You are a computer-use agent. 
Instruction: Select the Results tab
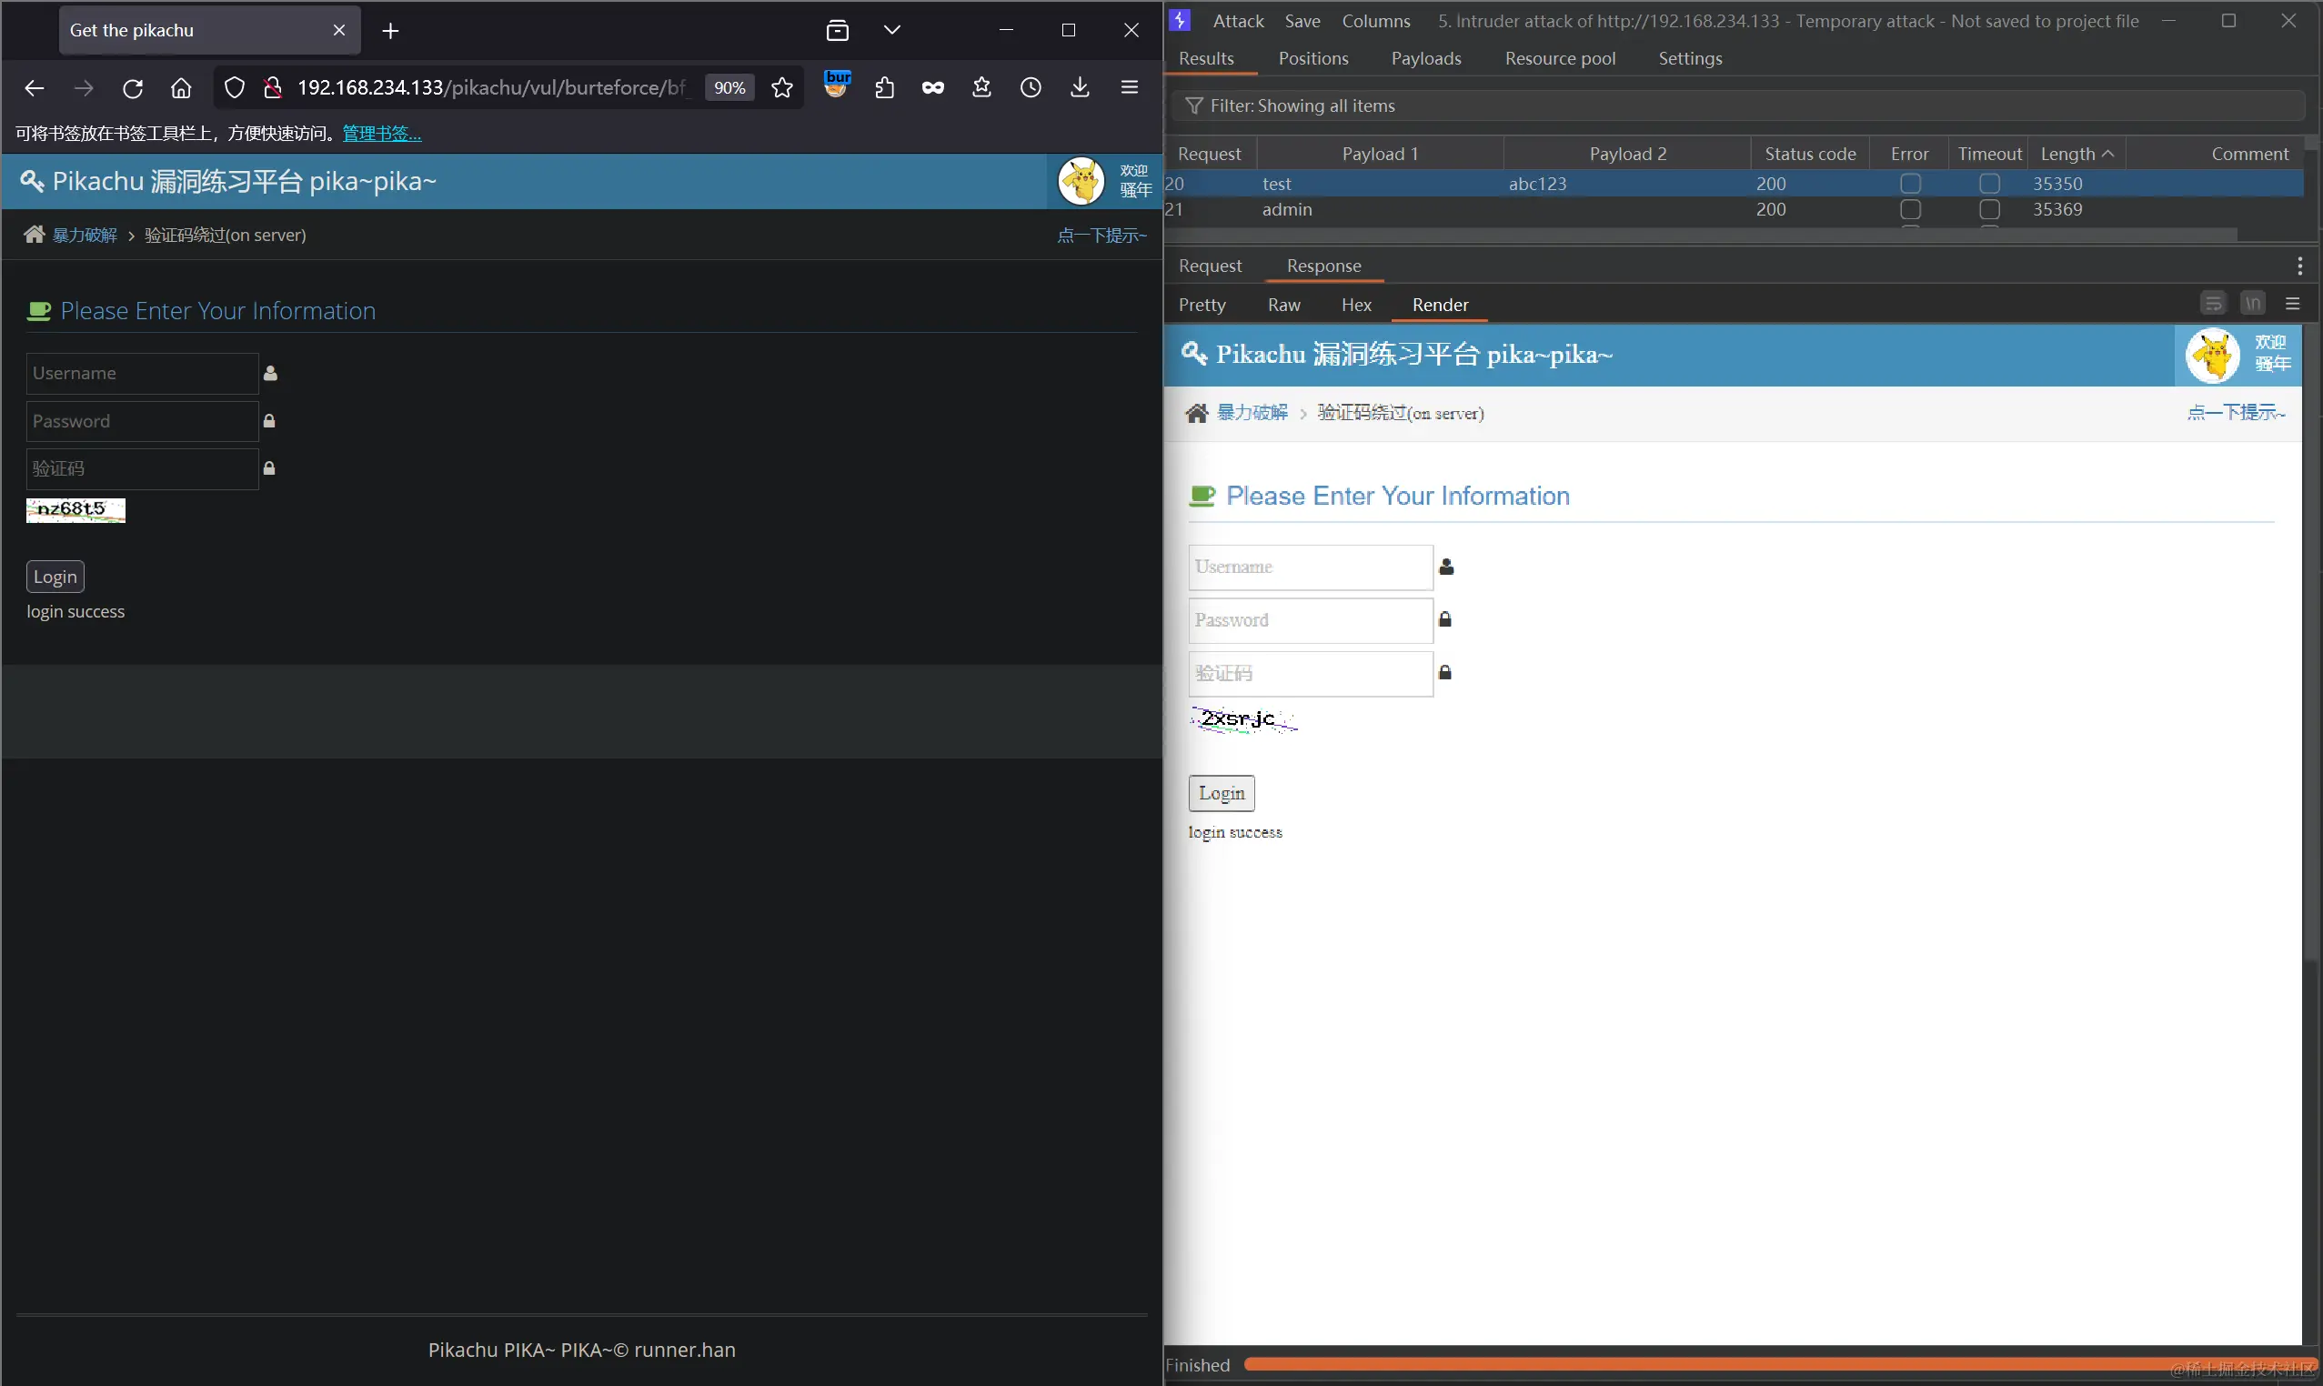tap(1206, 59)
